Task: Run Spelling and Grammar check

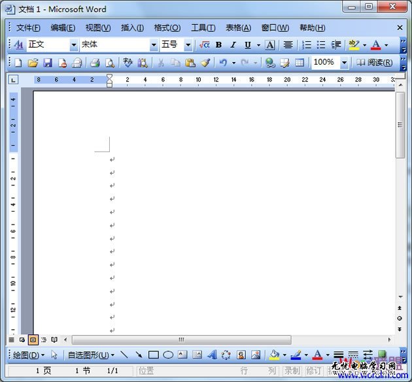Action: coord(128,63)
